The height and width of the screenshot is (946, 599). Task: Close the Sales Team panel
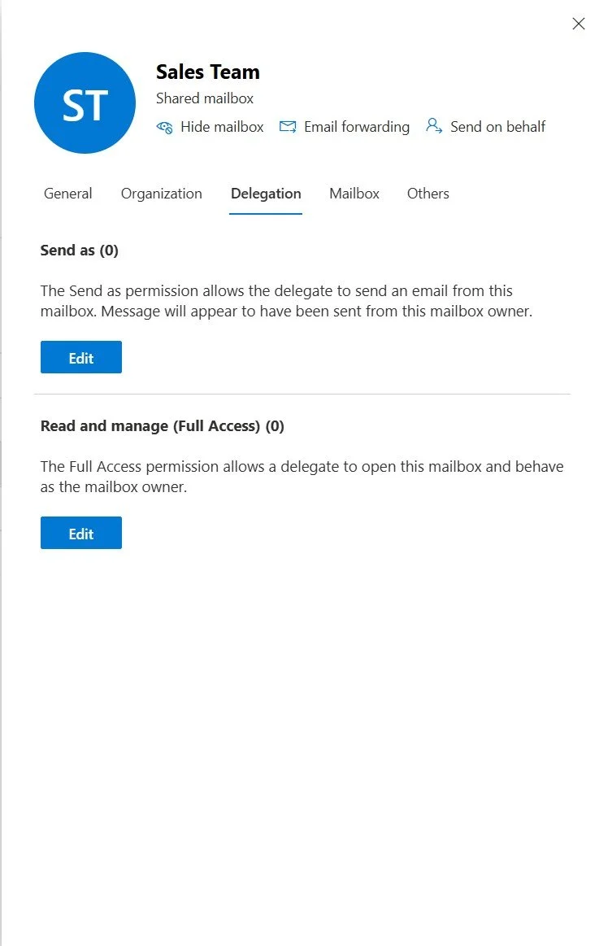coord(579,24)
